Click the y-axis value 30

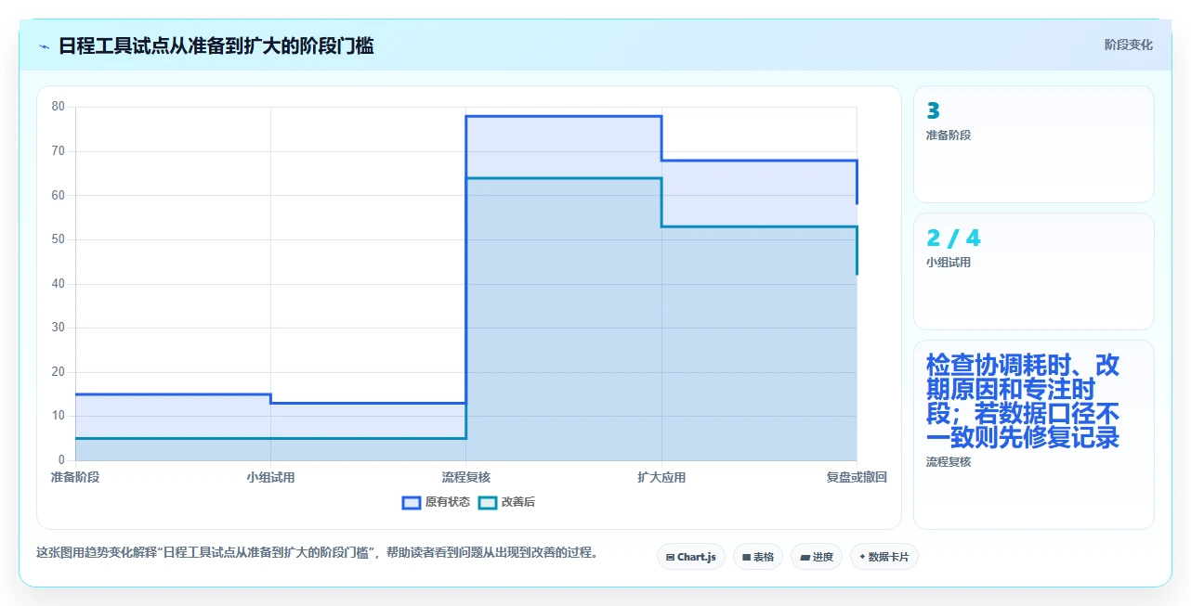(59, 328)
